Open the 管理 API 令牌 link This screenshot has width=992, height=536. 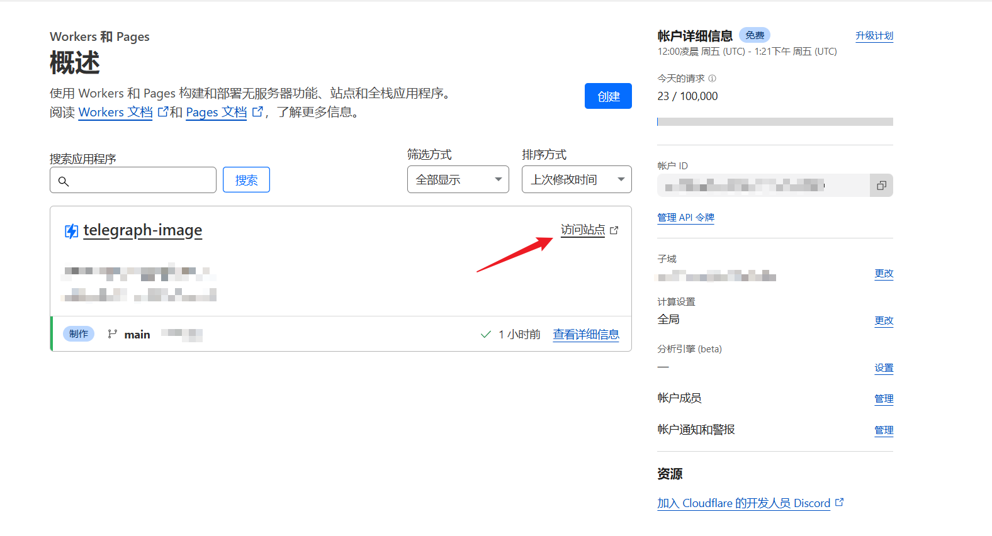point(685,218)
